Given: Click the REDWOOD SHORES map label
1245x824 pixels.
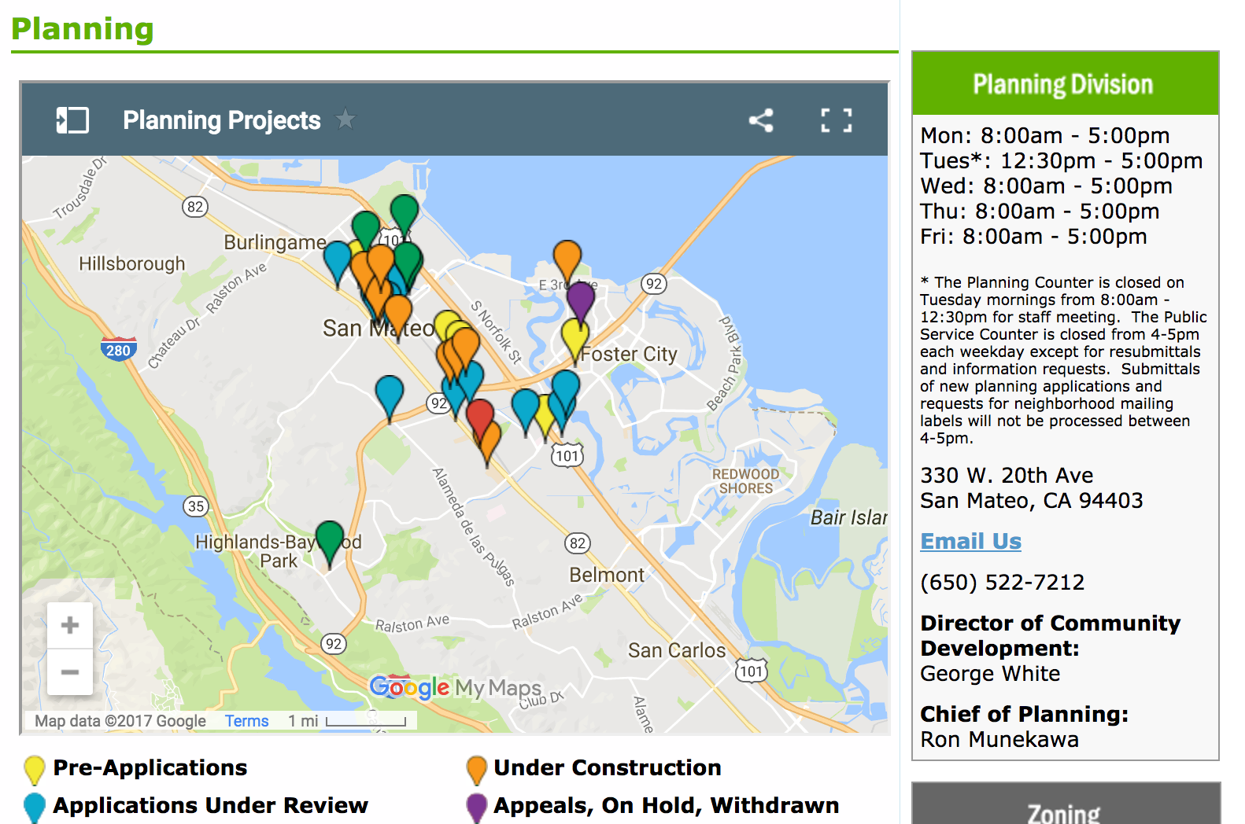Looking at the screenshot, I should (x=745, y=481).
